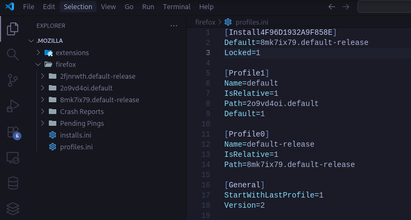
Task: Open the Go menu
Action: point(129,6)
